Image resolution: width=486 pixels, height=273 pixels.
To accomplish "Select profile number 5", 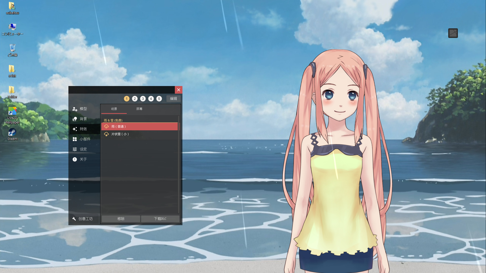I will point(159,99).
